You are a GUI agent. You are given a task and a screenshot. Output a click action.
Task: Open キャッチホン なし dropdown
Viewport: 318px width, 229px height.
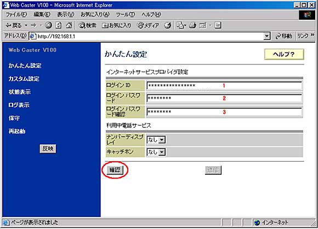(156, 152)
